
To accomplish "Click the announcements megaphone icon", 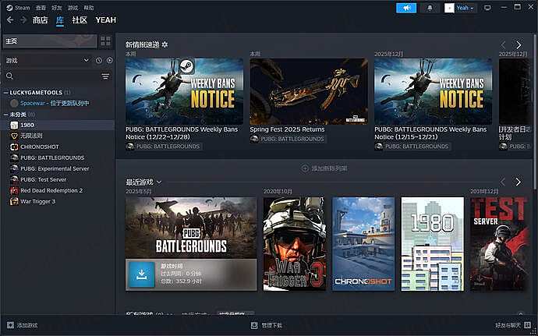I will (x=406, y=8).
